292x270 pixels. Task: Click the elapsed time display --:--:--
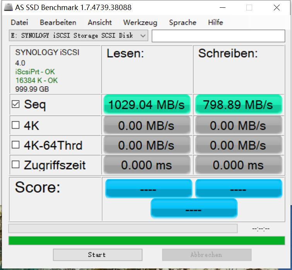point(261,229)
